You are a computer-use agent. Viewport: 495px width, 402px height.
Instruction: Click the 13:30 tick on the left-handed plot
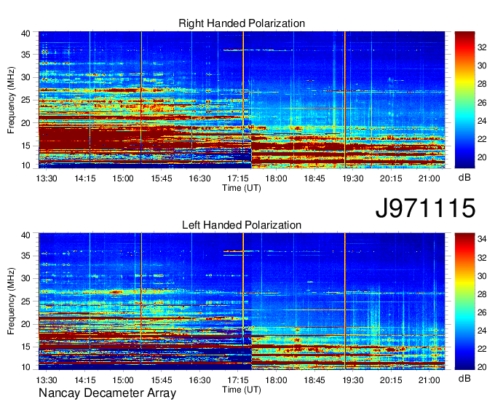(47, 380)
